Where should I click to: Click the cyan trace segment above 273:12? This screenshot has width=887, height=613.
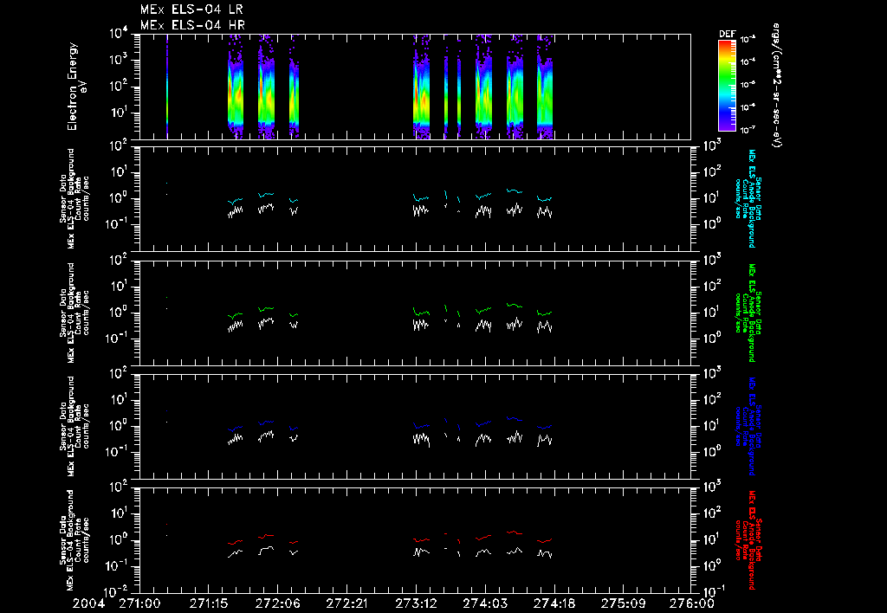[x=421, y=198]
